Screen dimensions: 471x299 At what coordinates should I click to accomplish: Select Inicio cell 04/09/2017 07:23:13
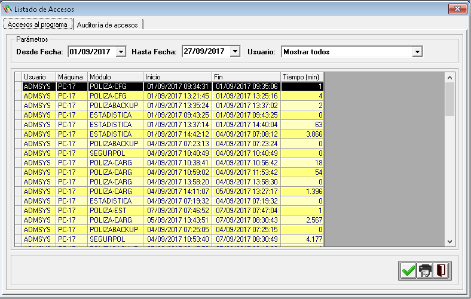pyautogui.click(x=178, y=144)
